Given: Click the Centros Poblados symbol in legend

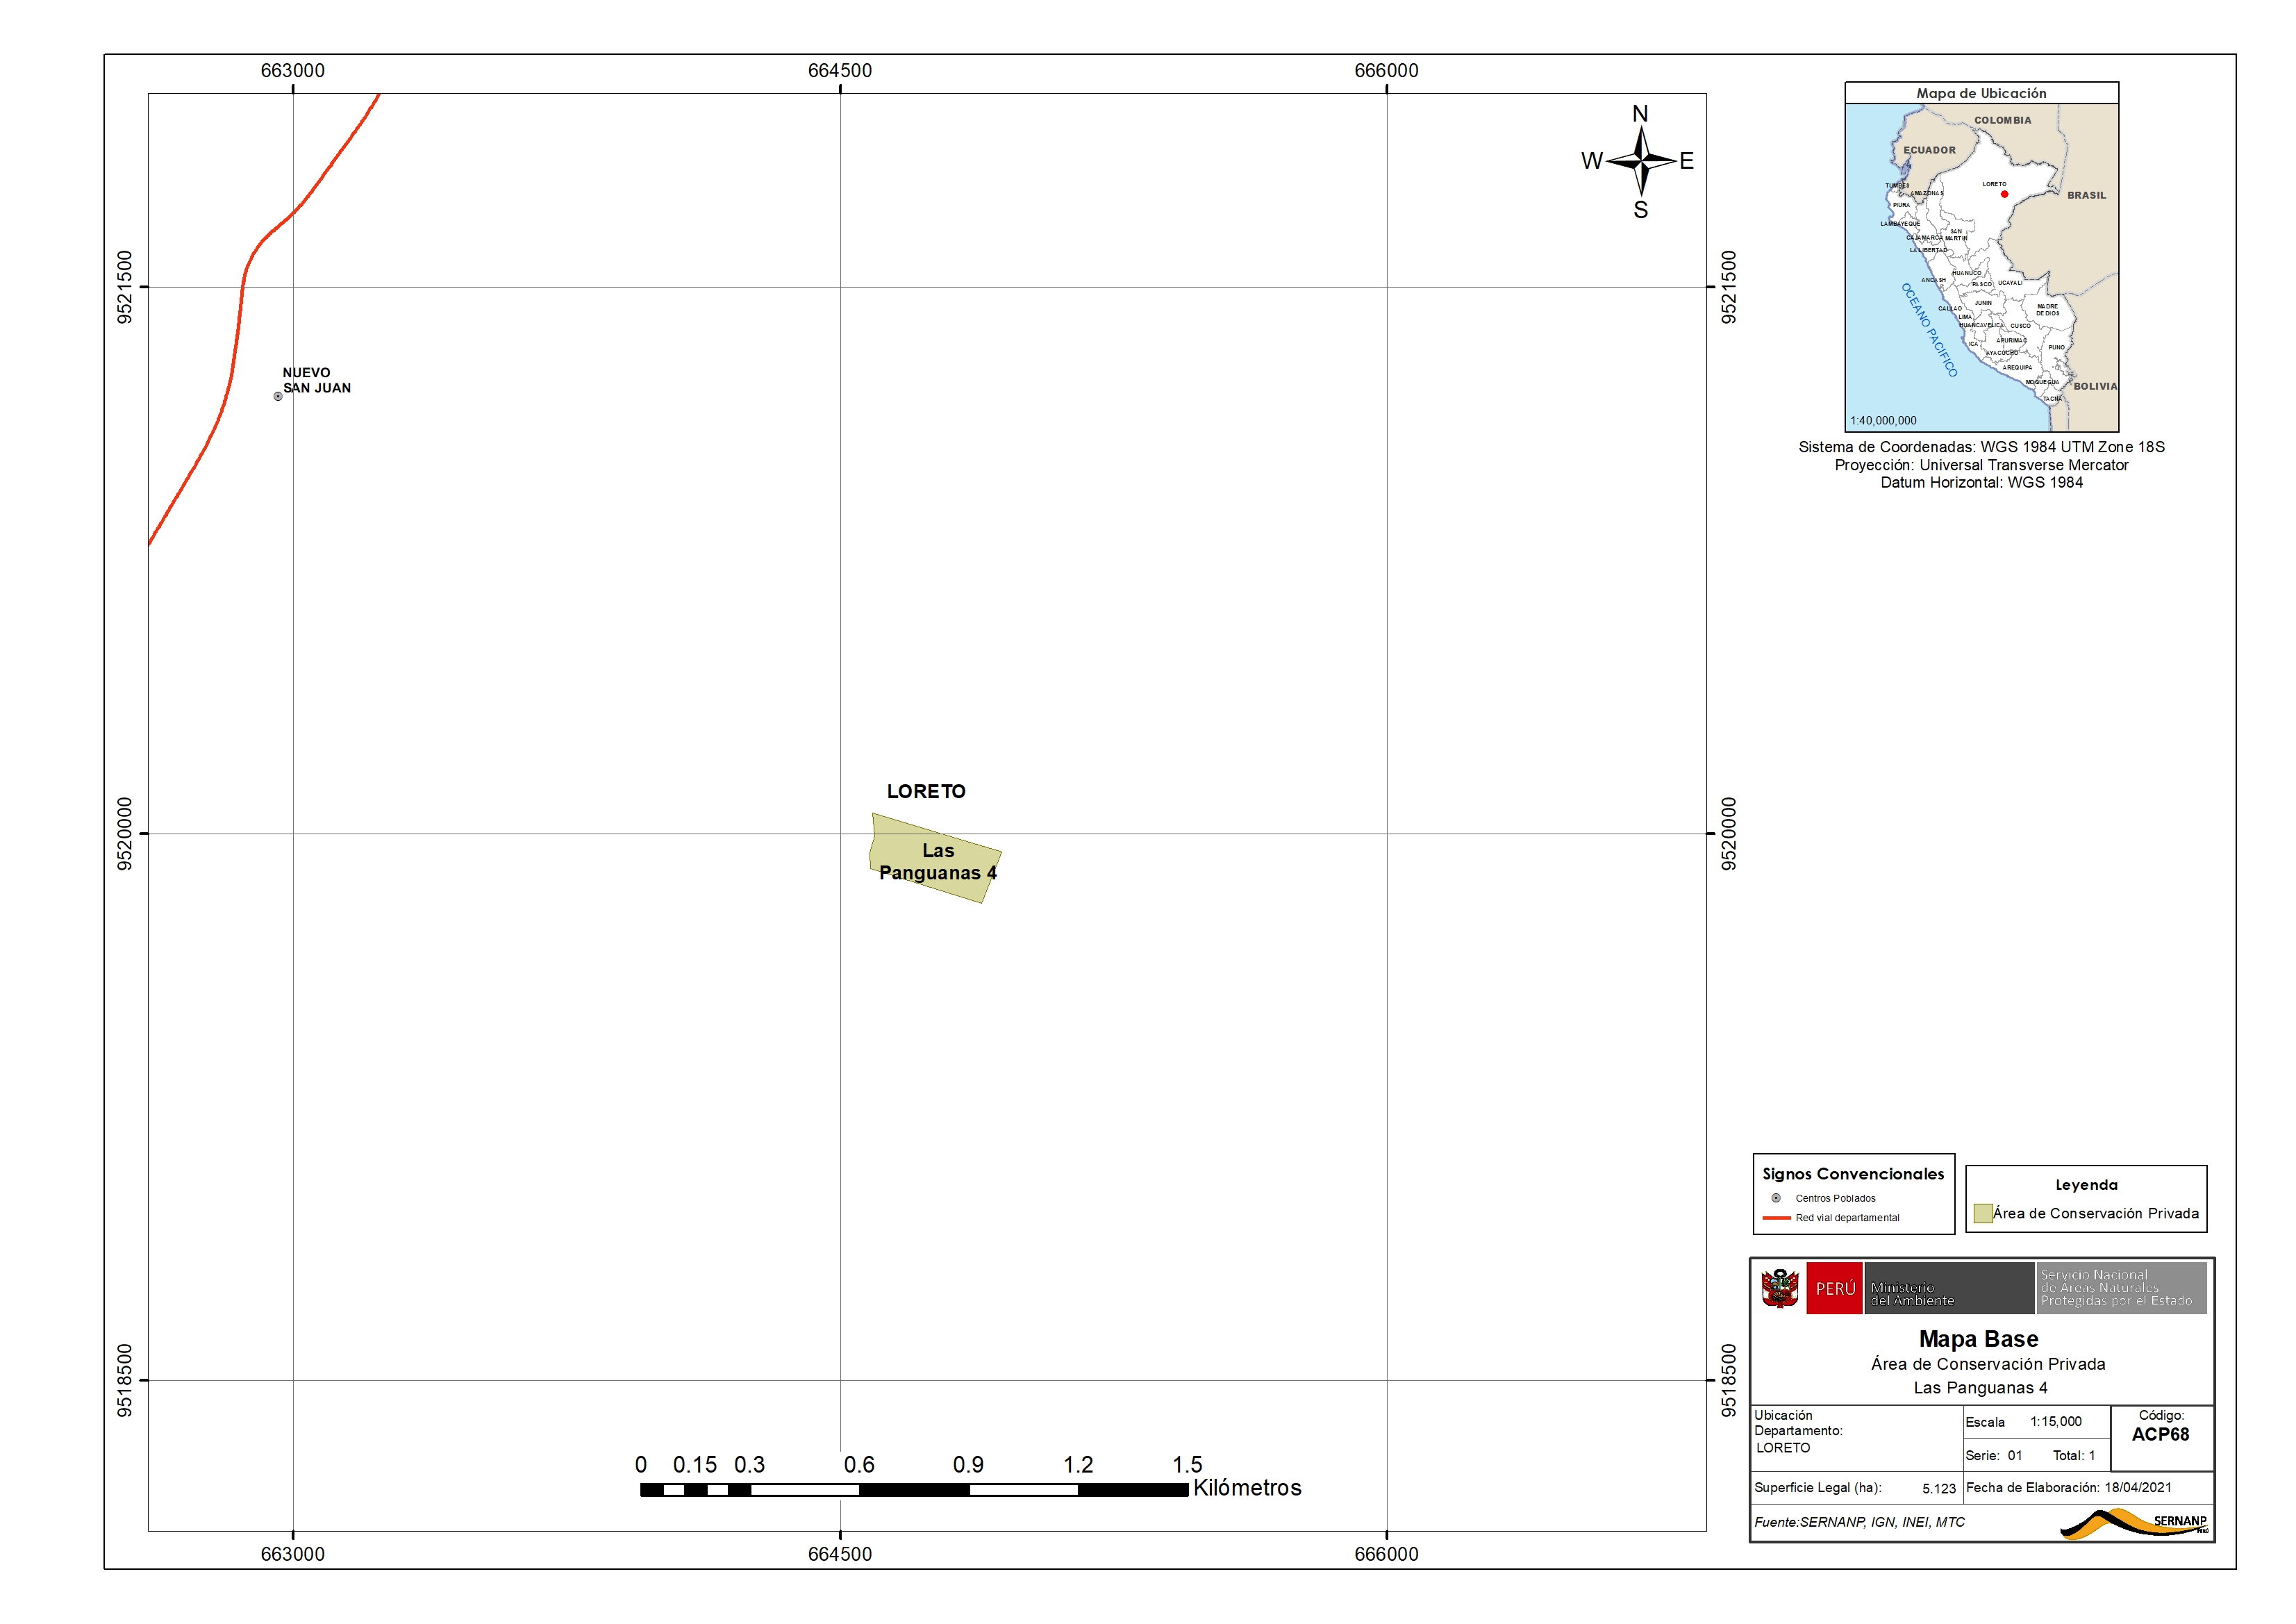Looking at the screenshot, I should coord(1776,1198).
